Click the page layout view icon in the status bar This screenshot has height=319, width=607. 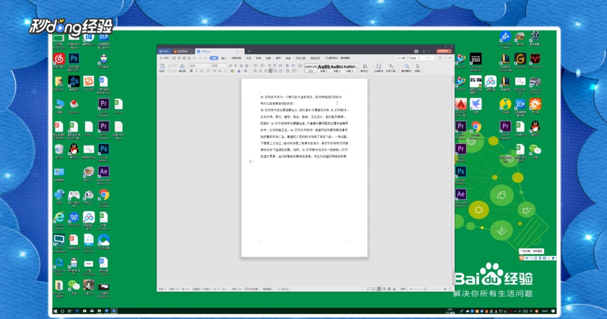pyautogui.click(x=378, y=289)
